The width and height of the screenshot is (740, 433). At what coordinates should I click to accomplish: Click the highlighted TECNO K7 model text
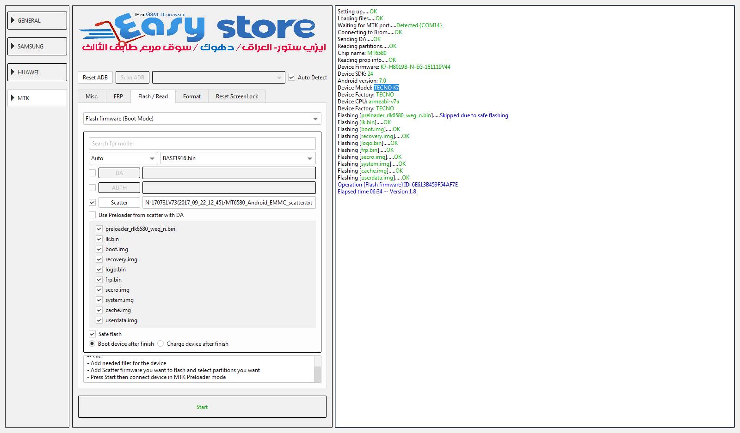coord(386,88)
